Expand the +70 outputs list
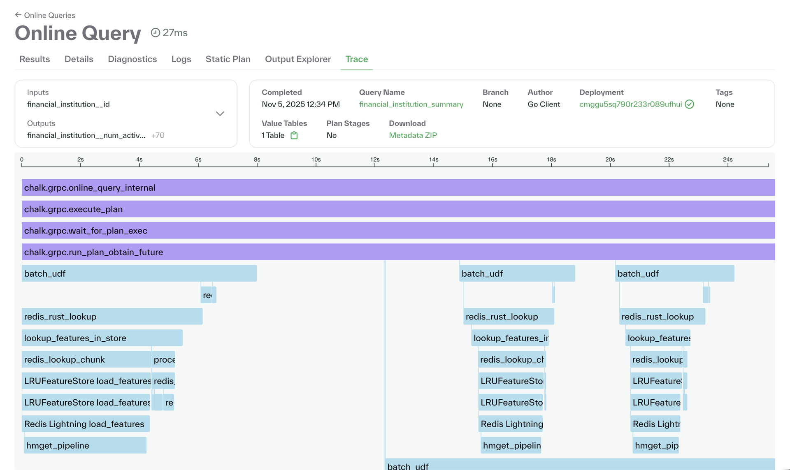The width and height of the screenshot is (790, 470). 158,135
